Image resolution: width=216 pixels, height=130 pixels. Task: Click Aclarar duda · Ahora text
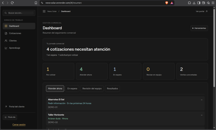point(58,118)
